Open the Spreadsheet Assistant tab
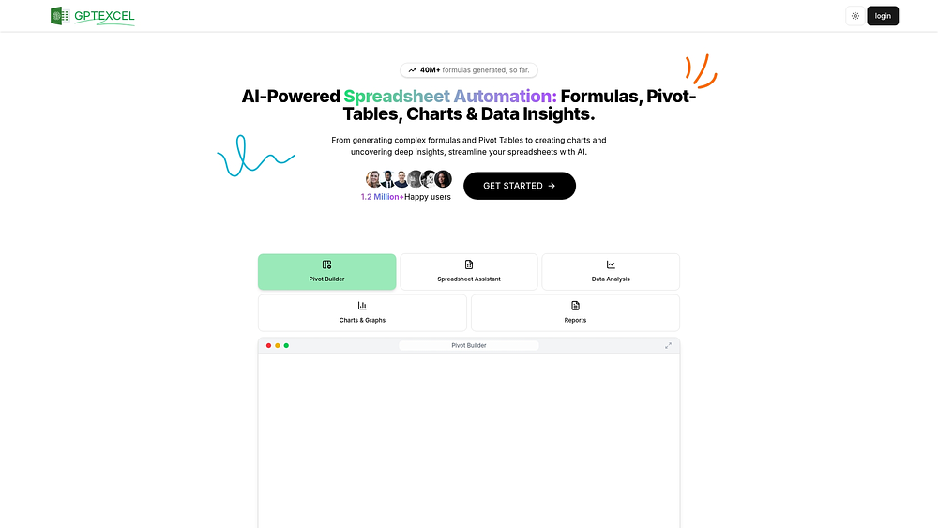The width and height of the screenshot is (938, 528). (469, 272)
